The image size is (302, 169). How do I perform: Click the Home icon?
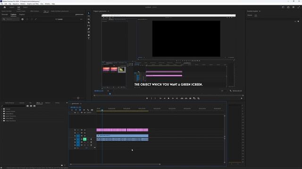pyautogui.click(x=5, y=8)
